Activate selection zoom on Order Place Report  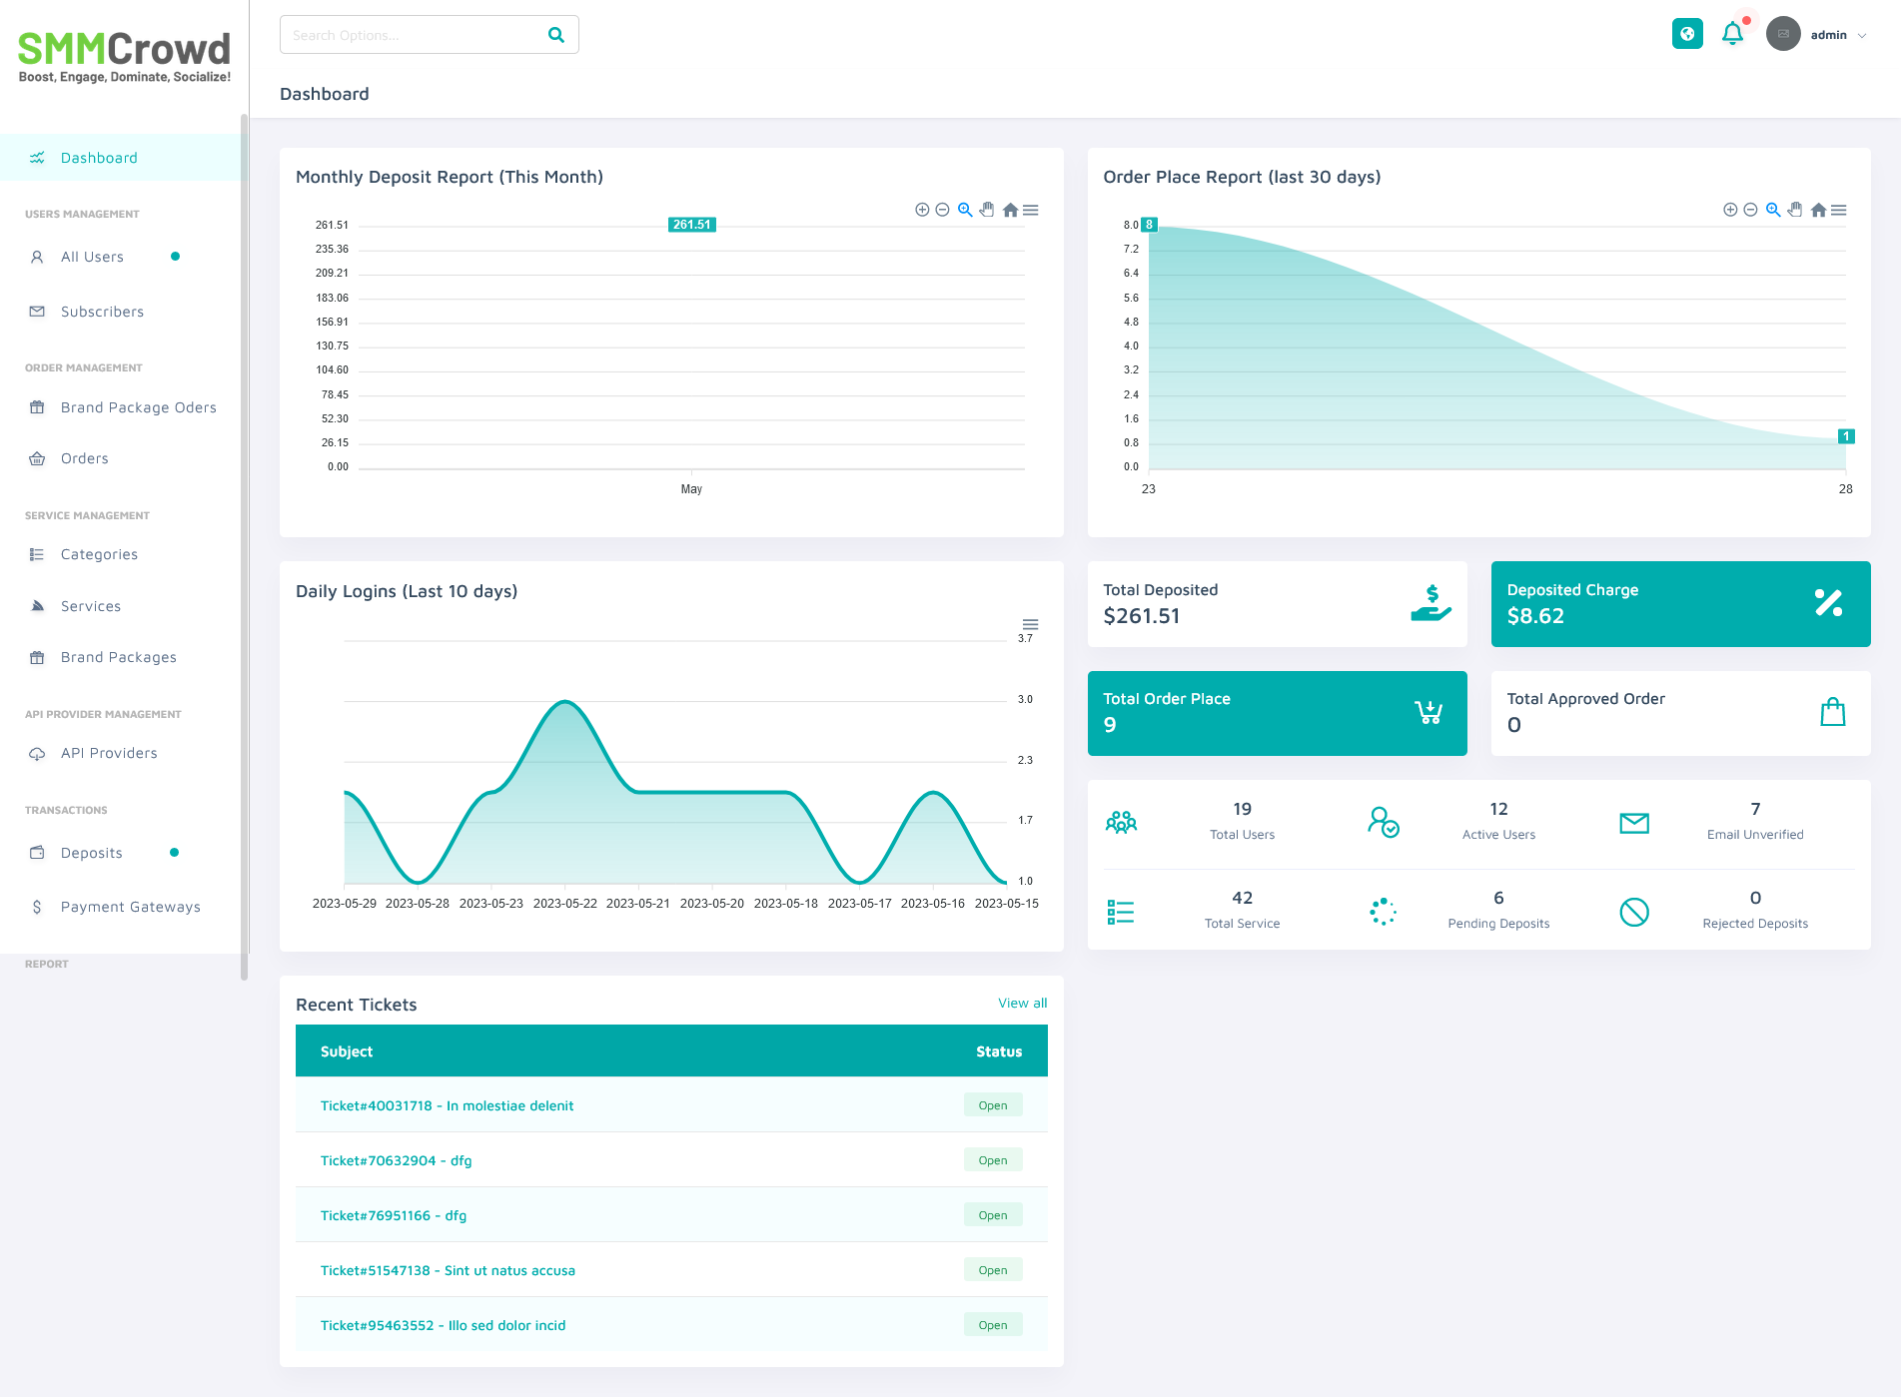point(1772,210)
